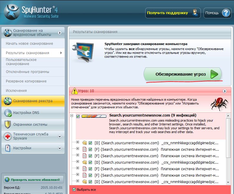Image resolution: width=234 pixels, height=194 pixels.
Task: Expand the last [F] row plus box
Action: 78,174
